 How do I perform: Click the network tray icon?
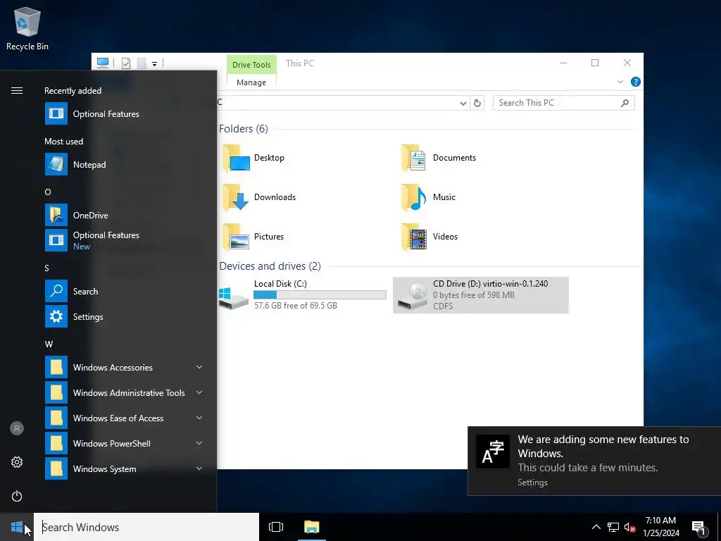tap(613, 527)
